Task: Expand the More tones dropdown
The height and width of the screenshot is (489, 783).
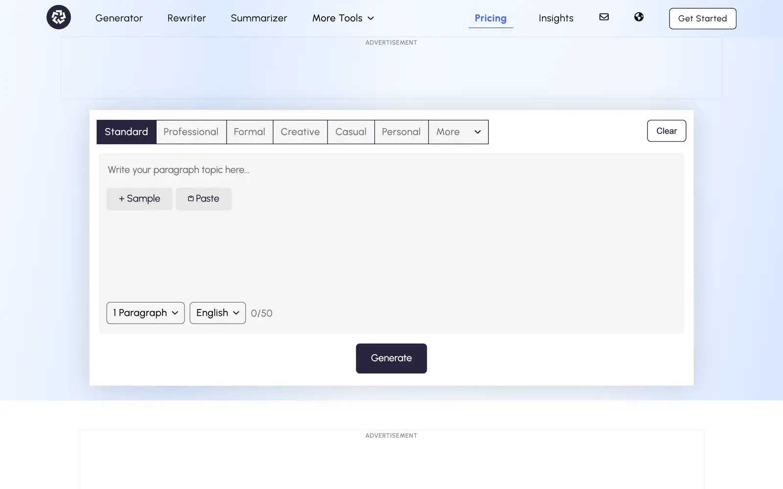Action: (x=459, y=132)
